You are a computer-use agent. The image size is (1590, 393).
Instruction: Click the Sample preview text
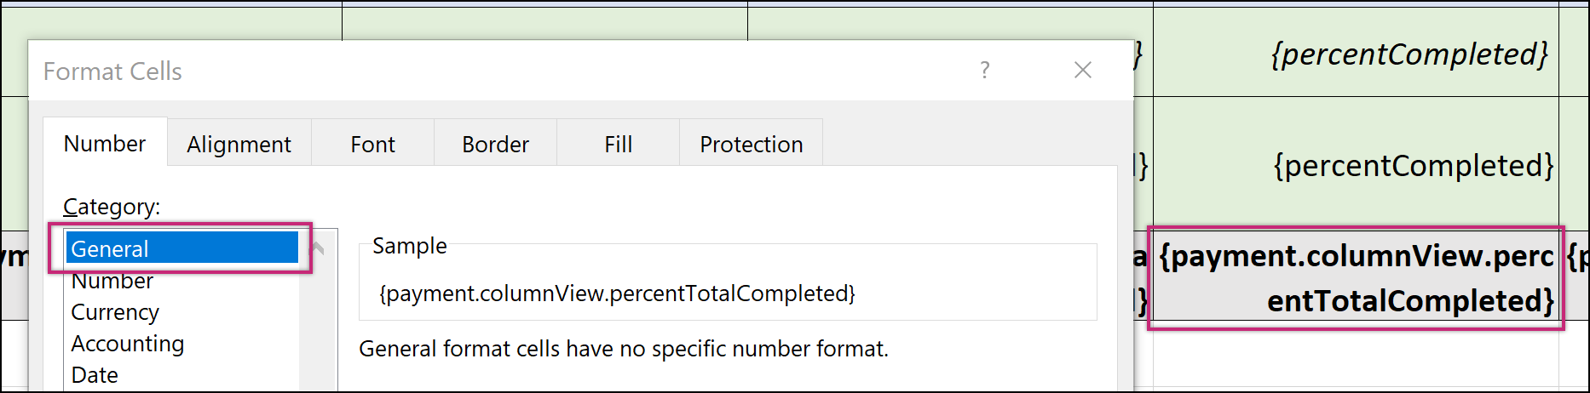pos(617,293)
